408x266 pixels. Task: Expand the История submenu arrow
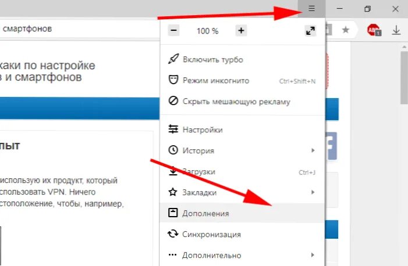click(x=313, y=150)
